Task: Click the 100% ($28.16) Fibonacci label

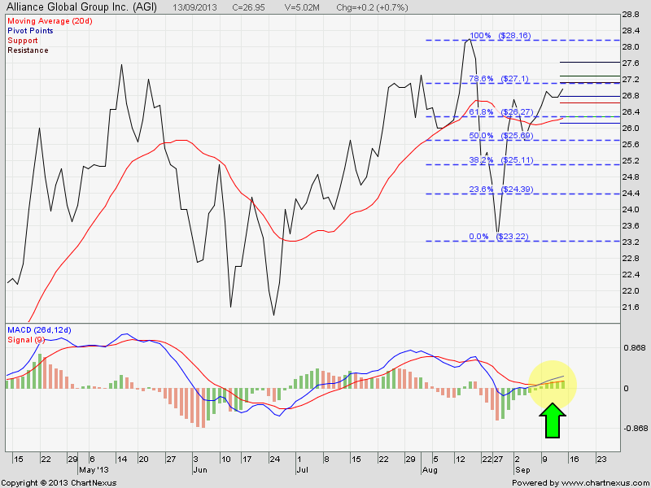Action: [500, 36]
